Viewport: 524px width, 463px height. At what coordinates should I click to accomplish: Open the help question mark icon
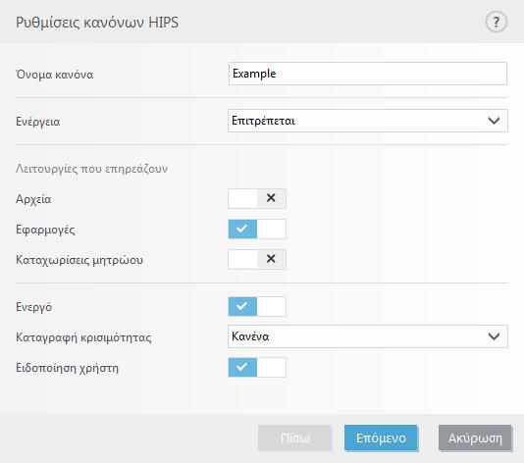click(x=496, y=22)
